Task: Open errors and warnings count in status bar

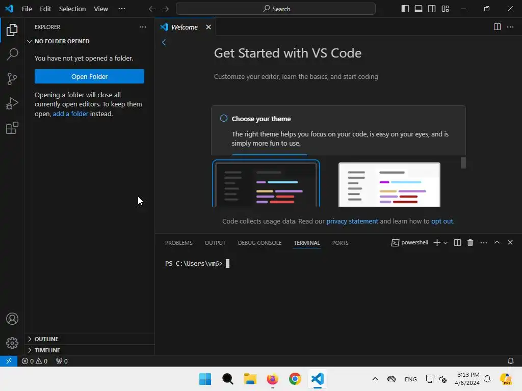Action: click(x=35, y=361)
